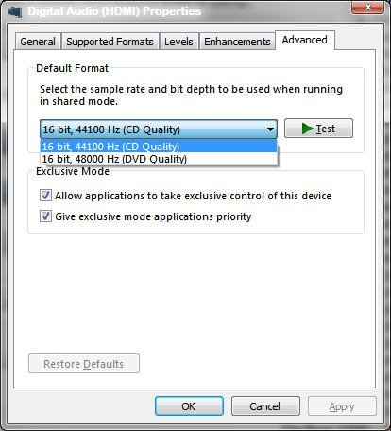Click the green play Test icon
This screenshot has height=431, width=391.
pos(307,129)
